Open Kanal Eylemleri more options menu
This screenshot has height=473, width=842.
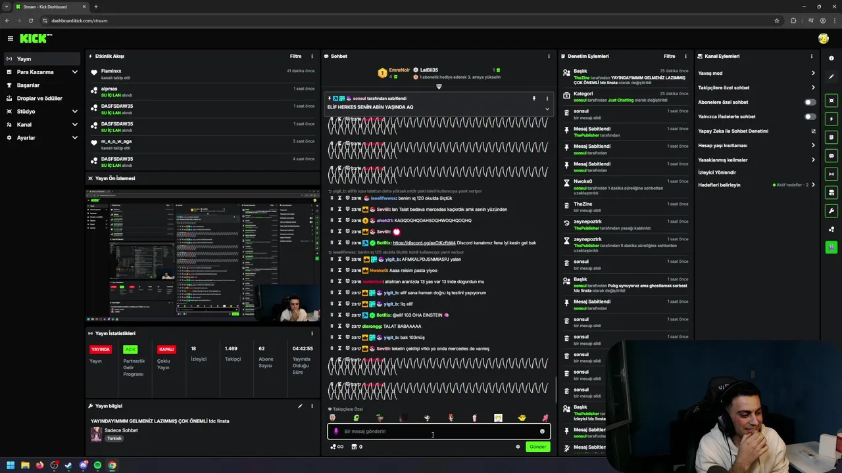[x=812, y=56]
